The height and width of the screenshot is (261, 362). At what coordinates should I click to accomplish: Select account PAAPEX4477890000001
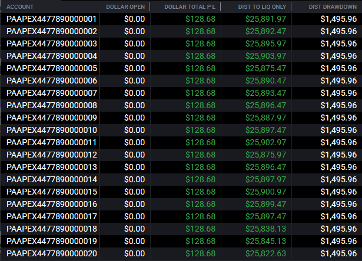point(51,19)
